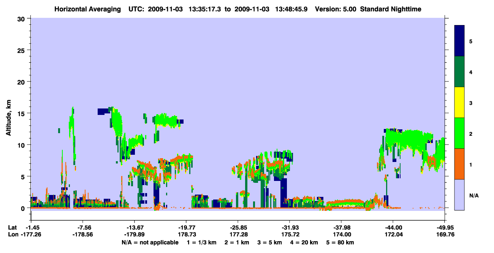Click the latitude value -37.98
Image resolution: width=494 pixels, height=253 pixels.
pyautogui.click(x=341, y=228)
